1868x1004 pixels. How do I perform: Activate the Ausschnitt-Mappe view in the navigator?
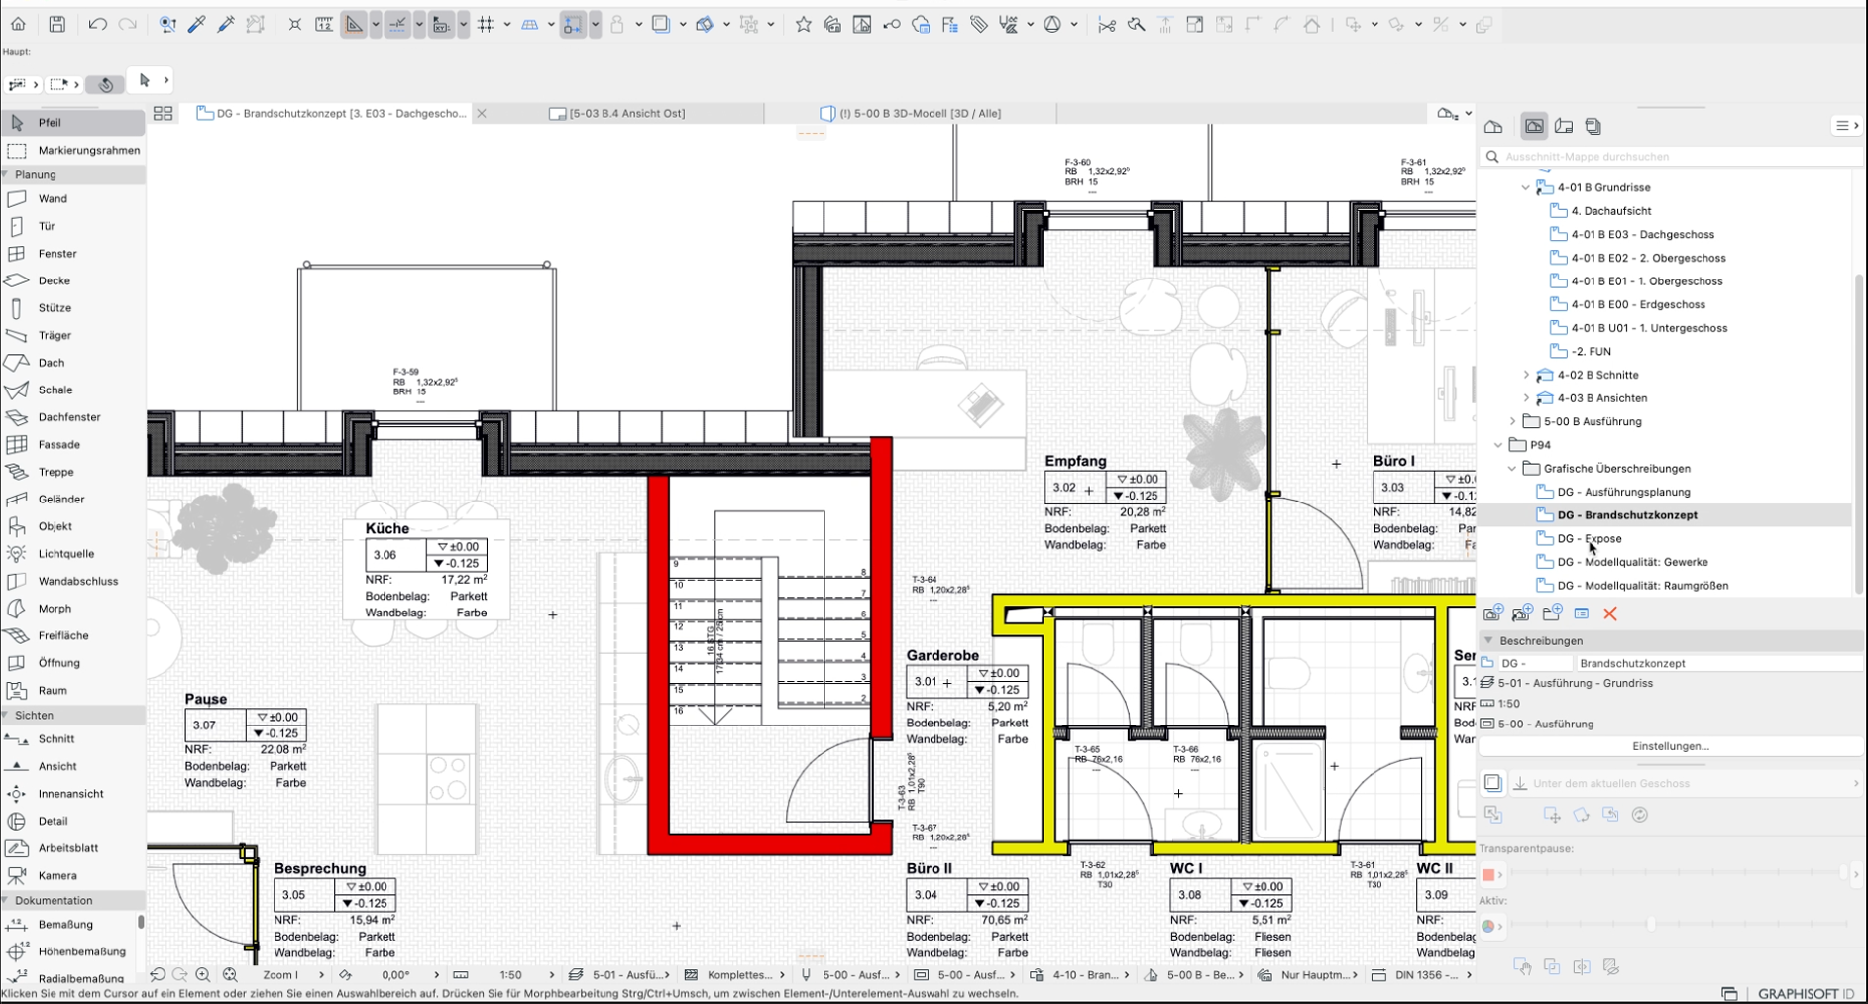pyautogui.click(x=1534, y=126)
